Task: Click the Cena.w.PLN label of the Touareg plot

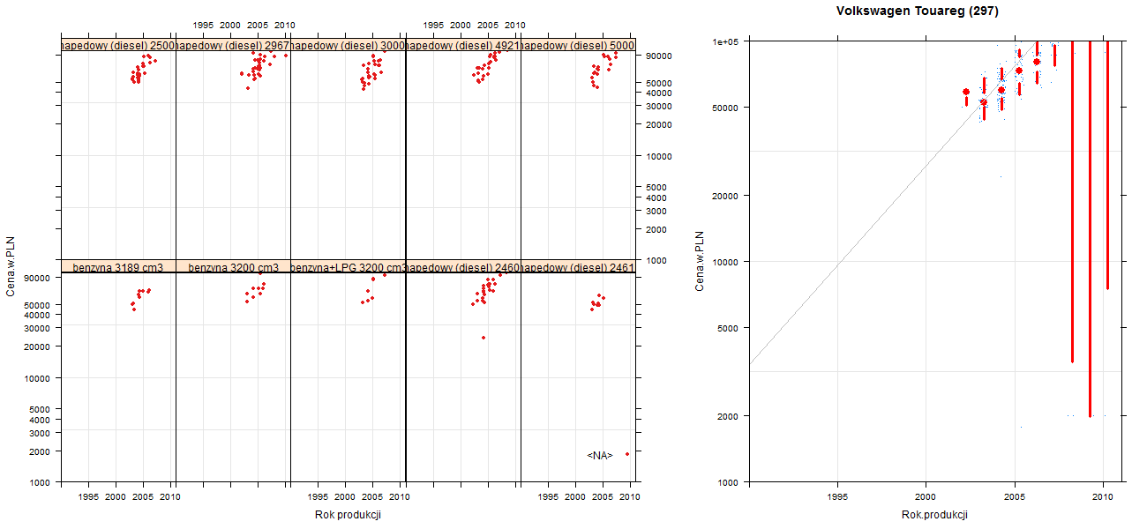Action: (x=700, y=261)
